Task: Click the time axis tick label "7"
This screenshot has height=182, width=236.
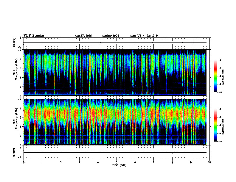Action: click(154, 162)
